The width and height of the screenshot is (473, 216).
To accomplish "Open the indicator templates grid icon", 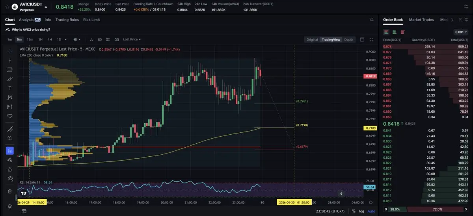I will click(x=108, y=39).
